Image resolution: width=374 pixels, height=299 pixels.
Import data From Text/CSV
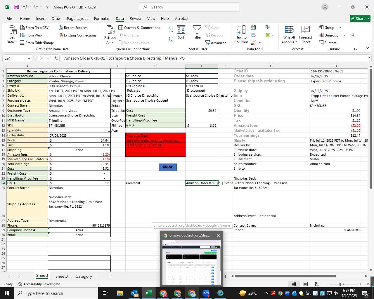click(x=34, y=28)
